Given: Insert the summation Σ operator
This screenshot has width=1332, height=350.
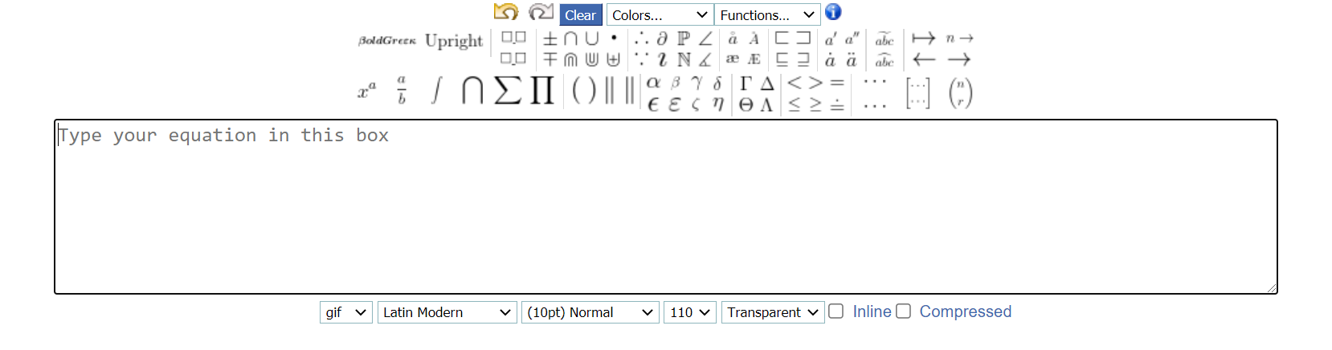Looking at the screenshot, I should click(508, 90).
